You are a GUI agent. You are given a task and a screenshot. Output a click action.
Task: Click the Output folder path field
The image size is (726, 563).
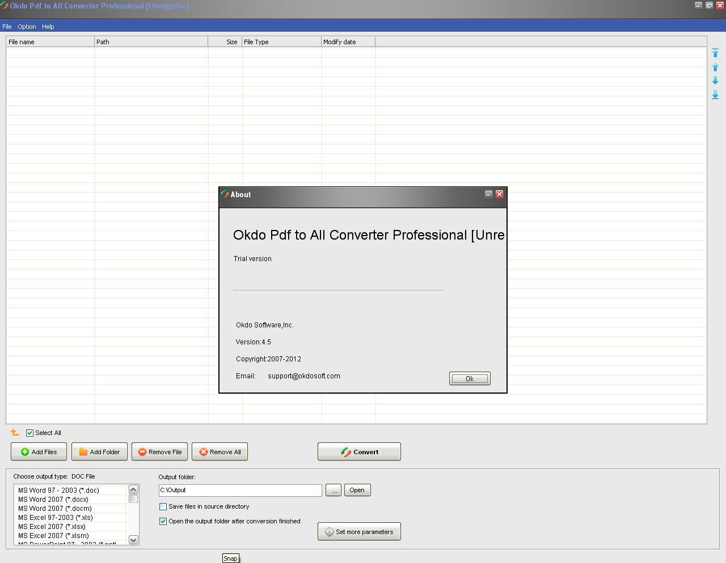pos(240,491)
